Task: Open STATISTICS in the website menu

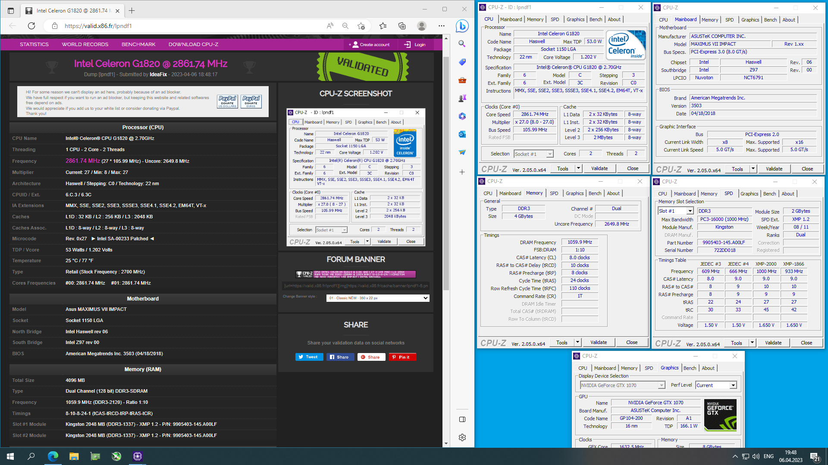Action: [34, 44]
